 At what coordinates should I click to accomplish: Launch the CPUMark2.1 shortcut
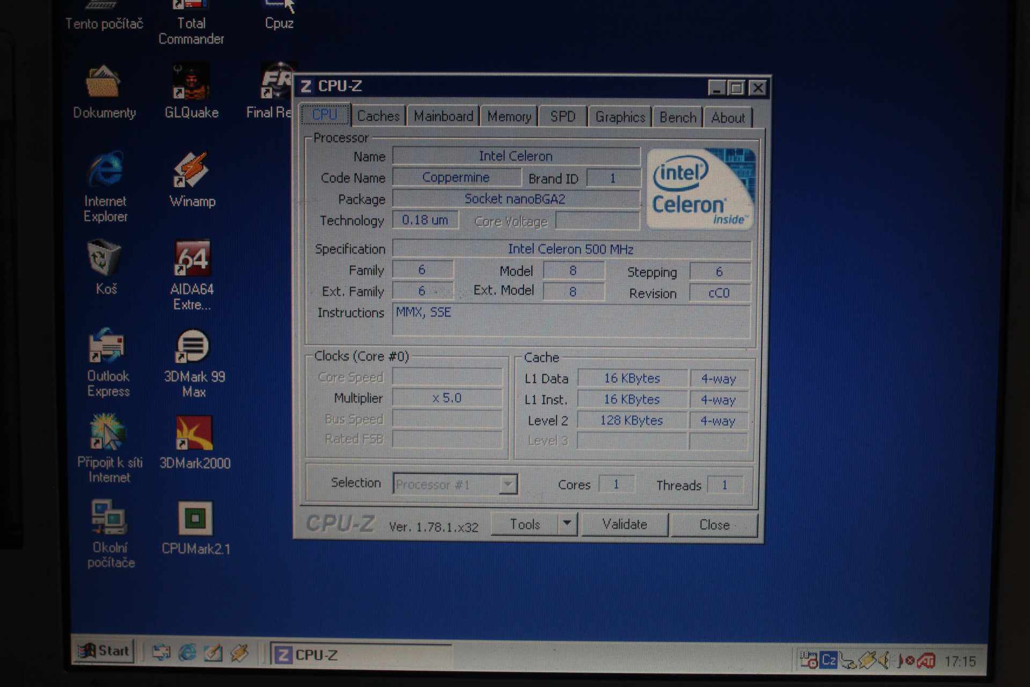click(x=195, y=528)
